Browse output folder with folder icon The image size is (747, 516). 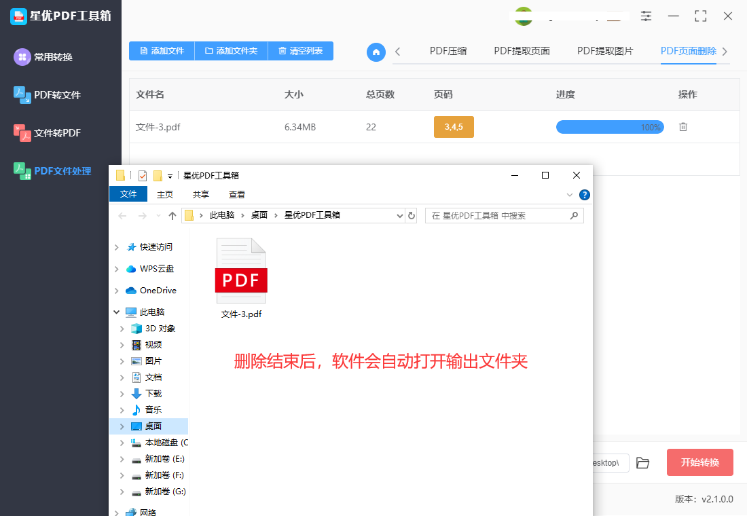click(642, 462)
